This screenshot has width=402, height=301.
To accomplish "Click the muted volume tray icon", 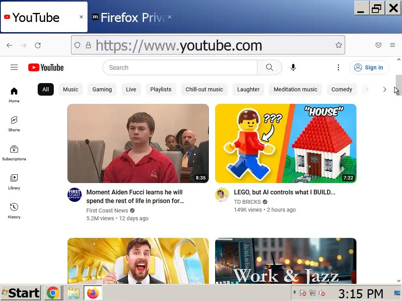I will point(322,293).
